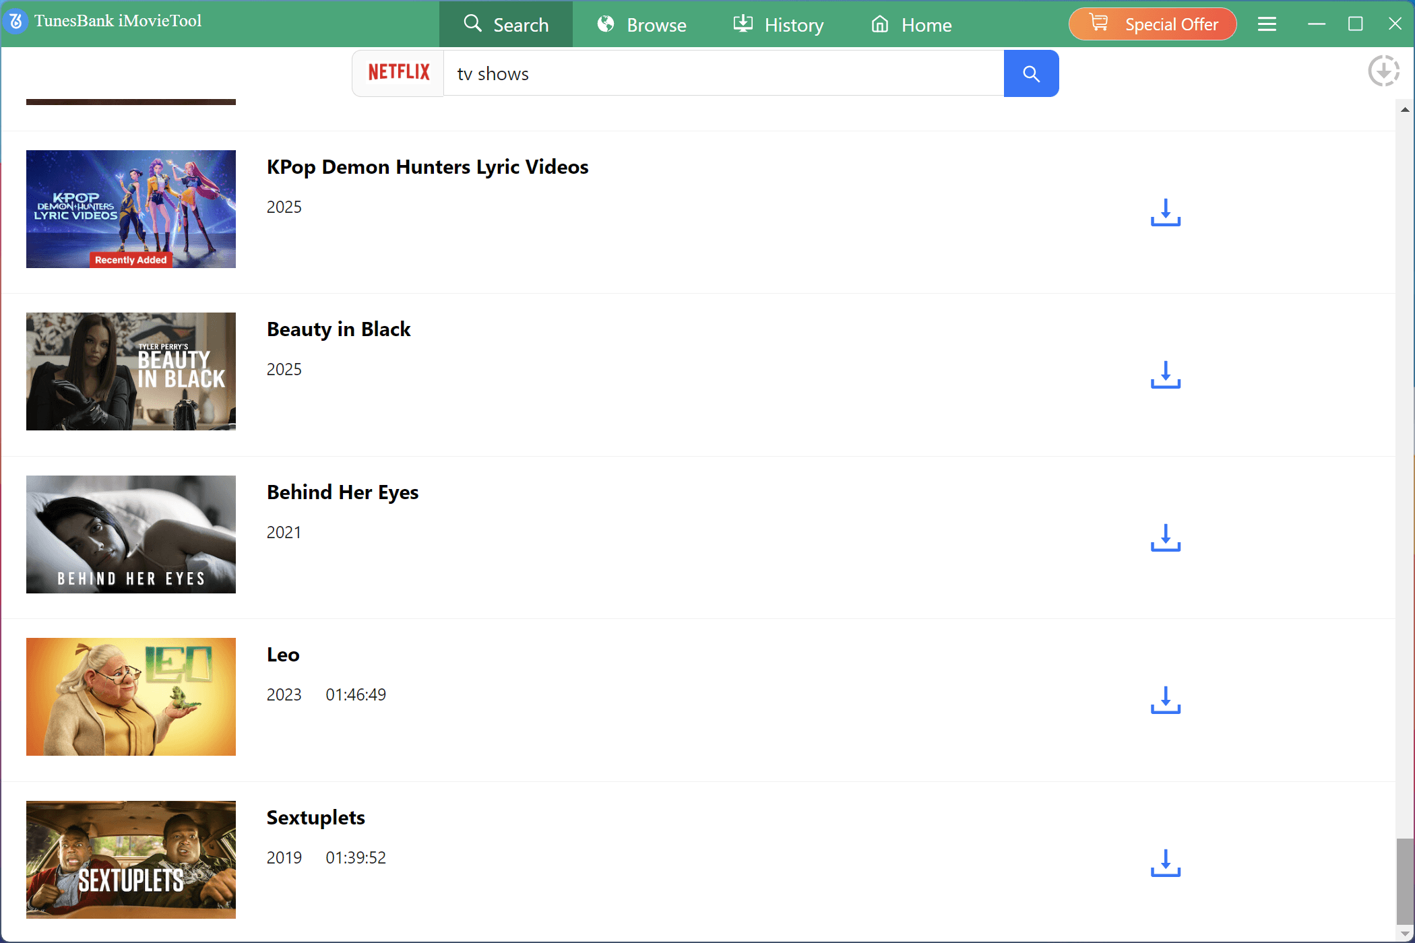Viewport: 1415px width, 943px height.
Task: Select the Beauty in Black title link
Action: click(x=338, y=329)
